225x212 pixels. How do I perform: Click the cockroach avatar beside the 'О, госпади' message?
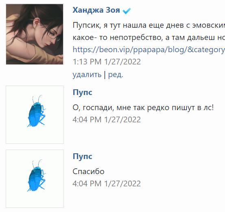click(35, 115)
